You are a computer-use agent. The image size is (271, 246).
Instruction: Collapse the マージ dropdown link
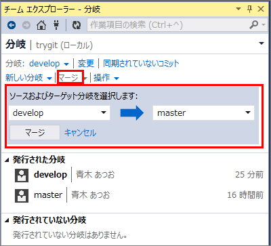(72, 78)
